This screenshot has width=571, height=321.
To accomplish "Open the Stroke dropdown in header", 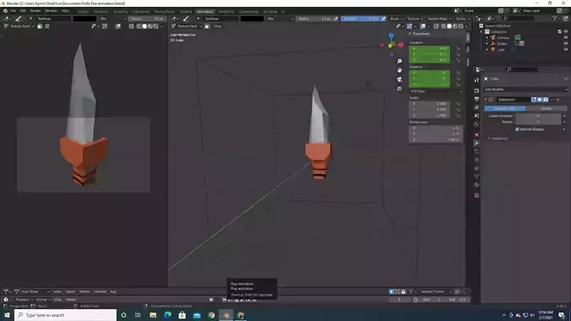I will tap(462, 19).
